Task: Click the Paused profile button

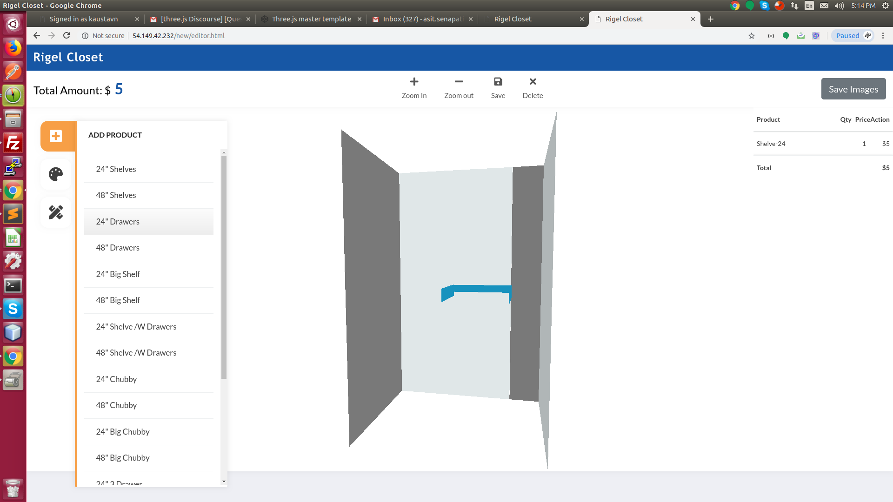Action: 853,36
